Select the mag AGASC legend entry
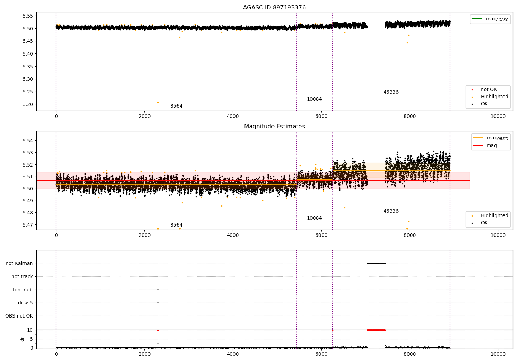The height and width of the screenshot is (362, 518). tap(490, 19)
